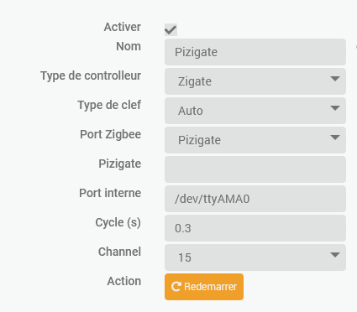Viewport: 357px width, 312px height.
Task: Click the Port interne field /dev/ttyAMA0
Action: 255,199
